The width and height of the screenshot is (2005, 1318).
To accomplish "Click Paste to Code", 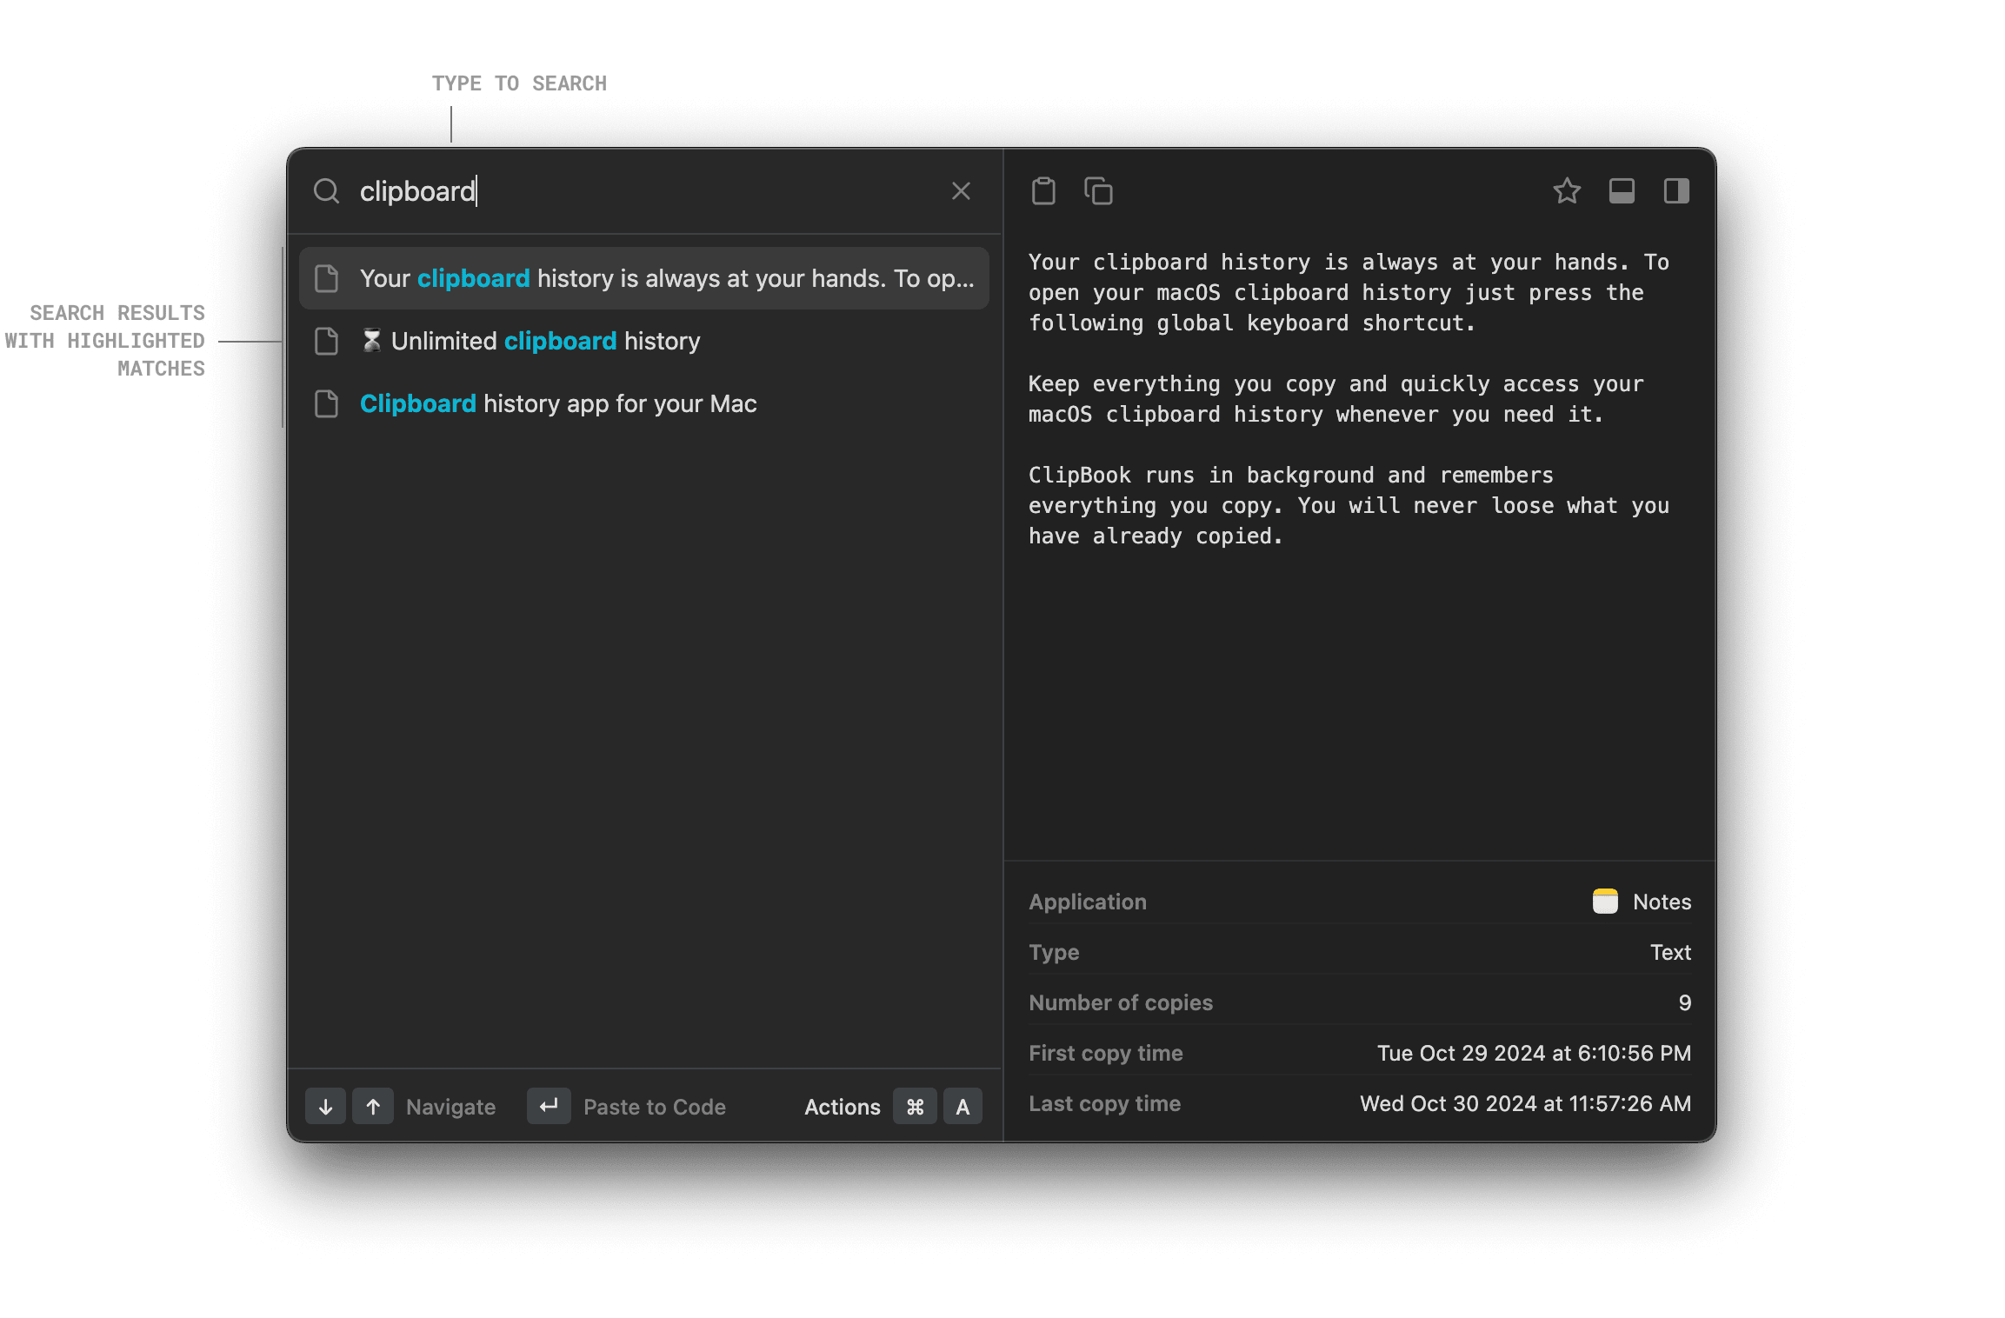I will tap(655, 1107).
